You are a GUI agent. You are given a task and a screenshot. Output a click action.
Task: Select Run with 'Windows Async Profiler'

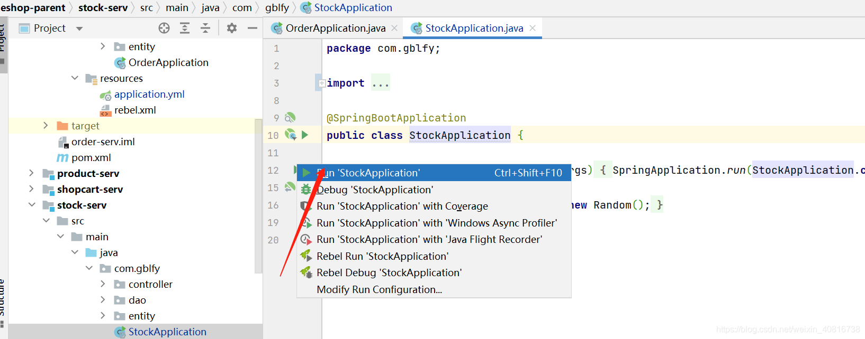click(434, 223)
